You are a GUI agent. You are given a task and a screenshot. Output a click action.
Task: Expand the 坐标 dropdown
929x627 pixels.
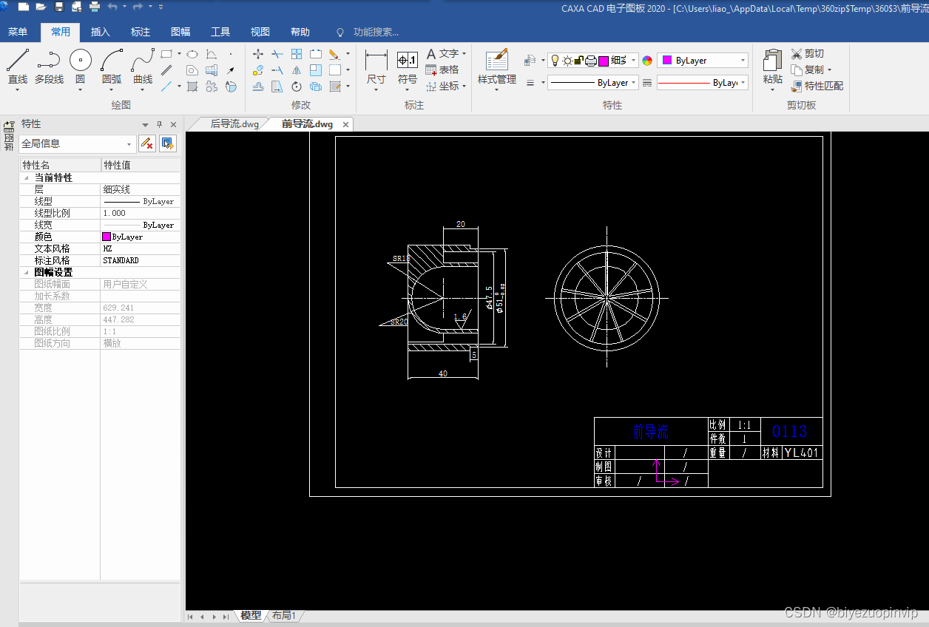coord(464,87)
